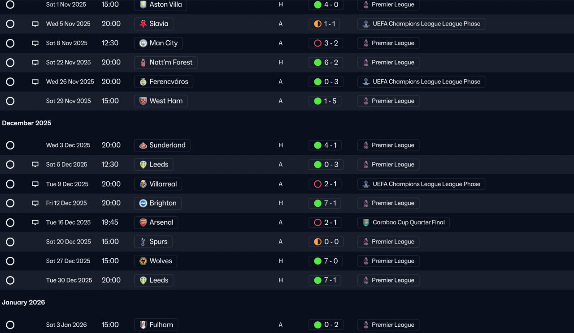The height and width of the screenshot is (333, 574).
Task: Open the 3 - 2 Man City result
Action: pos(326,43)
